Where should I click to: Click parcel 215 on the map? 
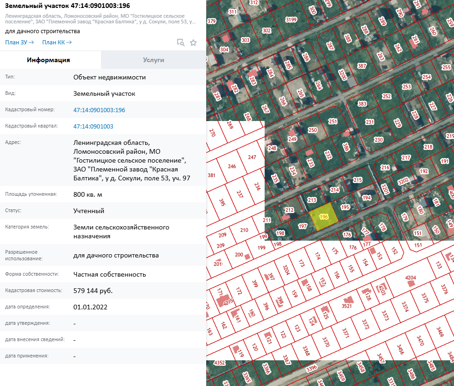358,180
